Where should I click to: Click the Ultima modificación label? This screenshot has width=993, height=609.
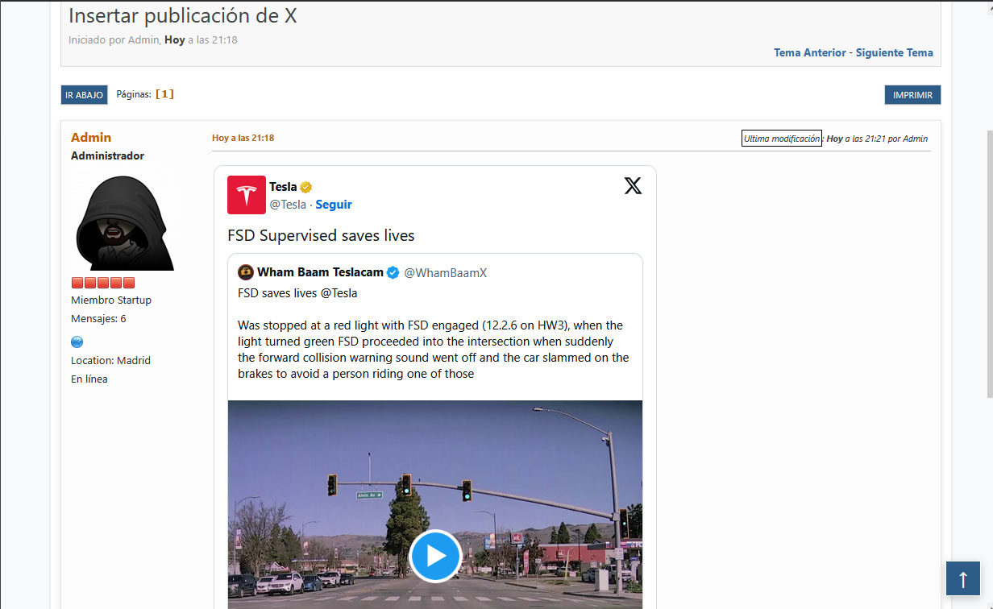click(781, 139)
